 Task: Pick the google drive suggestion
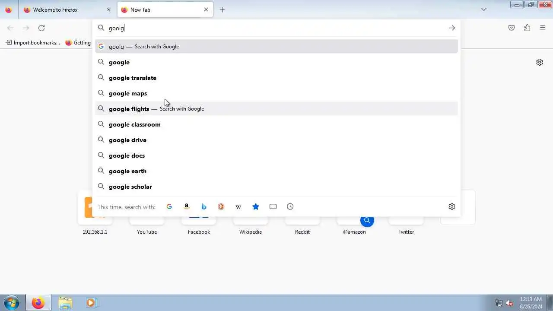pos(276,140)
